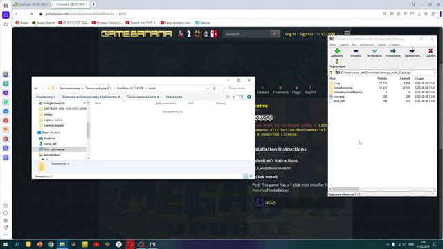Open a new browser tab with the plus button

click(x=93, y=5)
